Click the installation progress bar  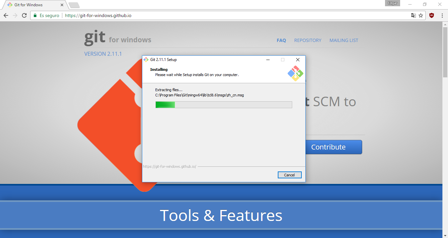tap(224, 105)
